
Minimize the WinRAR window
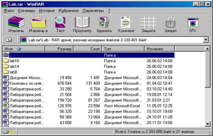(196, 4)
